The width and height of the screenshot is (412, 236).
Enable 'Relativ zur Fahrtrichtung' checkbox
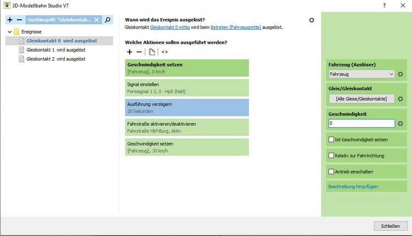[331, 155]
